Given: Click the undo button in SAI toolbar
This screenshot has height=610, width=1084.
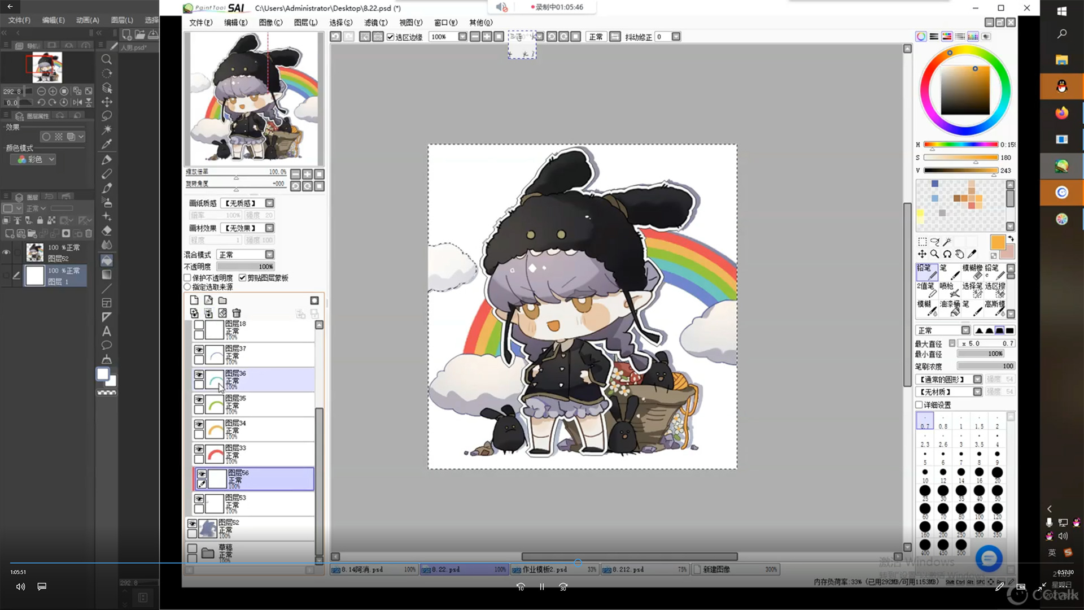Looking at the screenshot, I should (335, 37).
